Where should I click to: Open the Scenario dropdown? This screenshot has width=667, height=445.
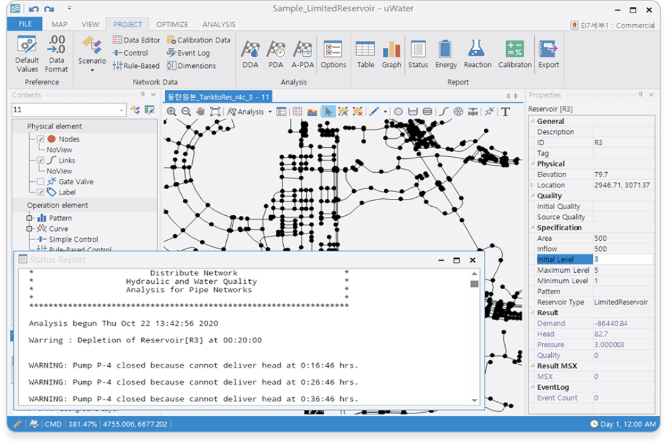92,61
